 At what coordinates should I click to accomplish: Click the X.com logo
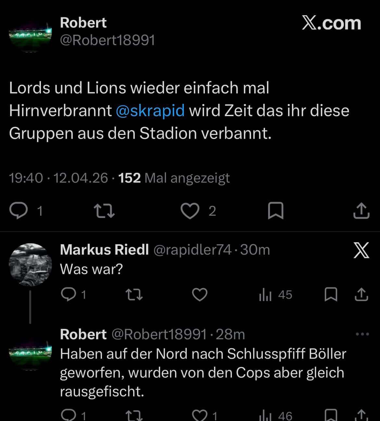(331, 23)
